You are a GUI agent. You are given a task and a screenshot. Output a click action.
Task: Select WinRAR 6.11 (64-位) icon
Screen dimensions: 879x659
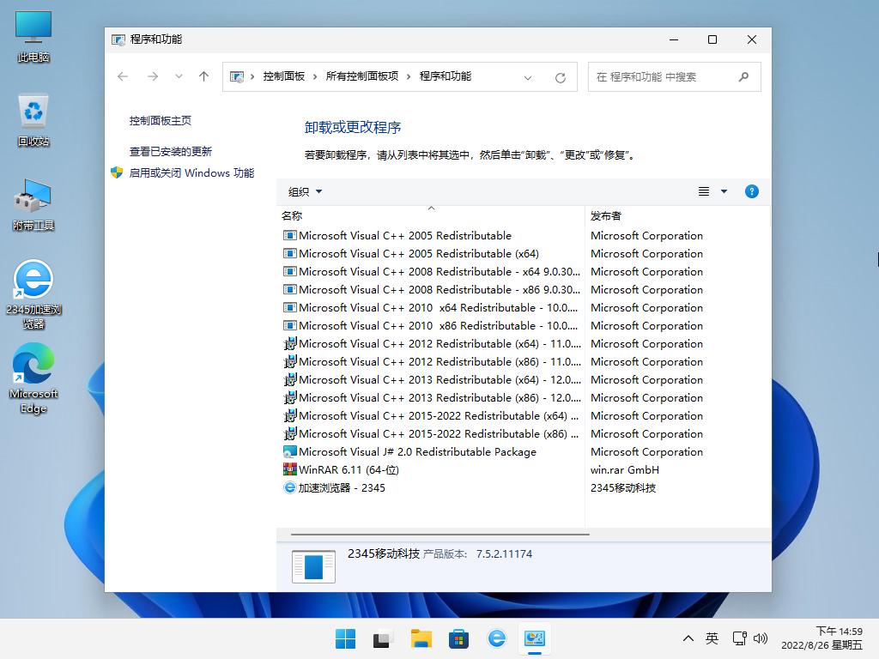pyautogui.click(x=290, y=469)
